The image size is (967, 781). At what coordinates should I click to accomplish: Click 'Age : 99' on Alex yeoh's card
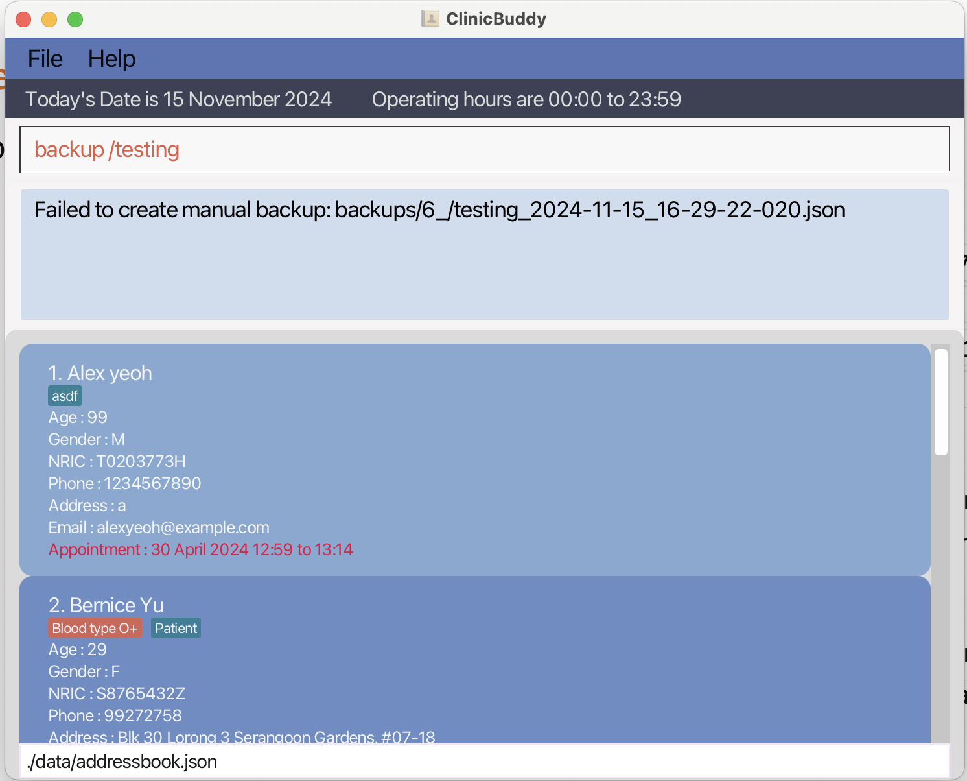click(x=78, y=417)
